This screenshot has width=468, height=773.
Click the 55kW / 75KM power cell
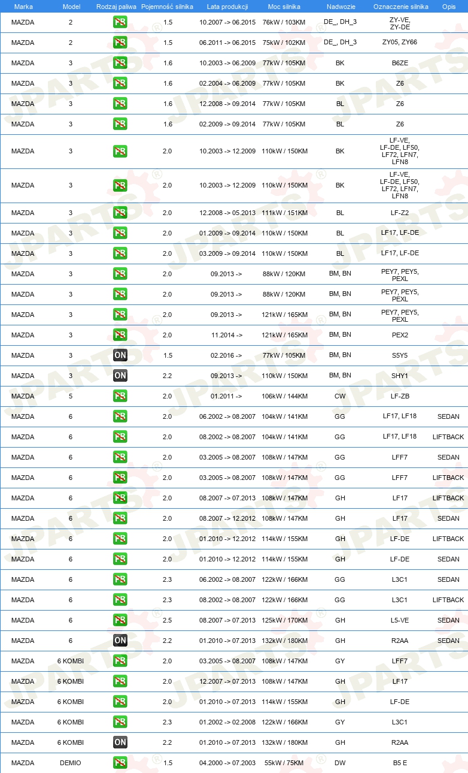[284, 763]
